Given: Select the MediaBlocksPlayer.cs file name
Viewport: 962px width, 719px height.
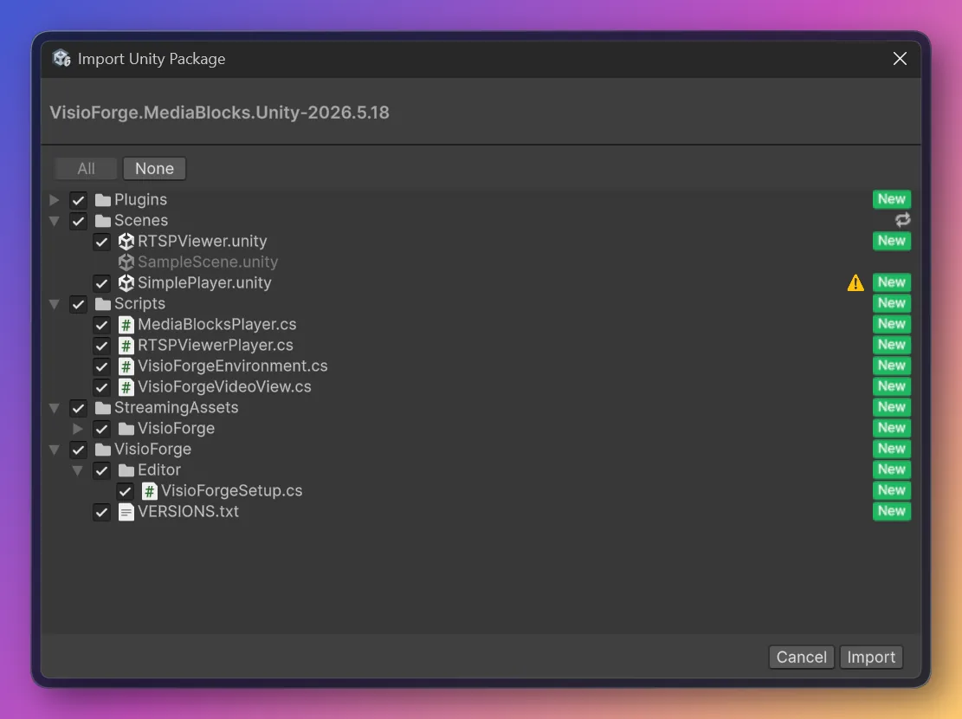Looking at the screenshot, I should coord(216,324).
